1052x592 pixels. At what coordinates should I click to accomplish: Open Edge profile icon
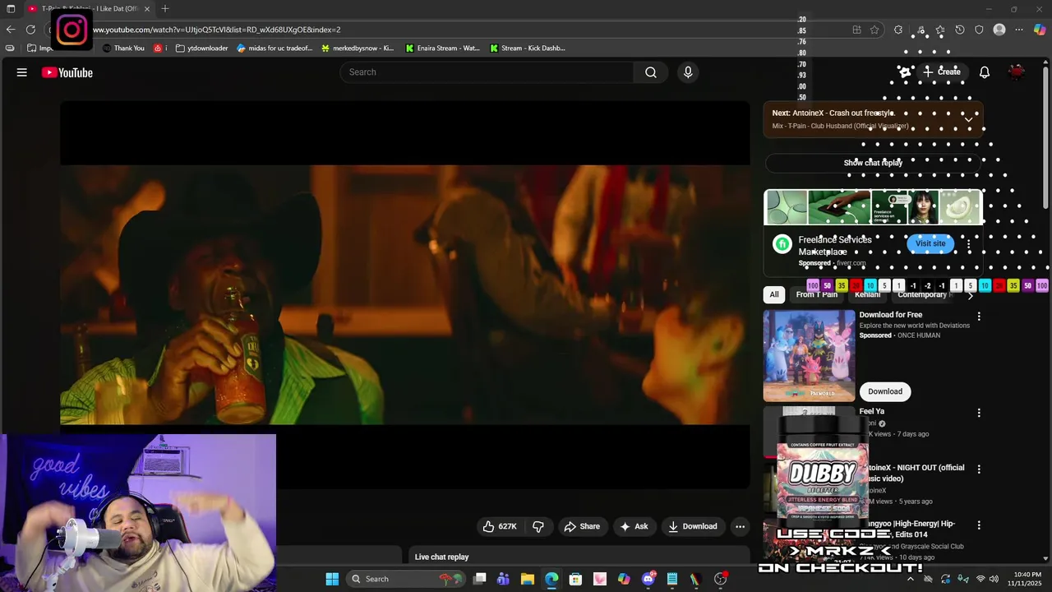[x=999, y=30]
